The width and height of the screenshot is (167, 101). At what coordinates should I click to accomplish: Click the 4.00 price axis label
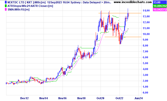pyautogui.click(x=145, y=69)
